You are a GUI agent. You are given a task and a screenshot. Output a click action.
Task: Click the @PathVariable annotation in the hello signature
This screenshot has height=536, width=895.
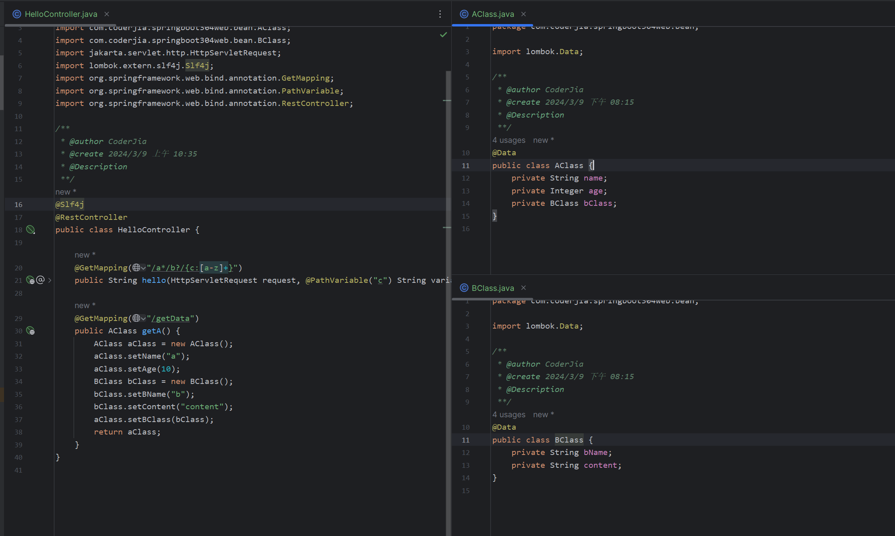(x=337, y=280)
